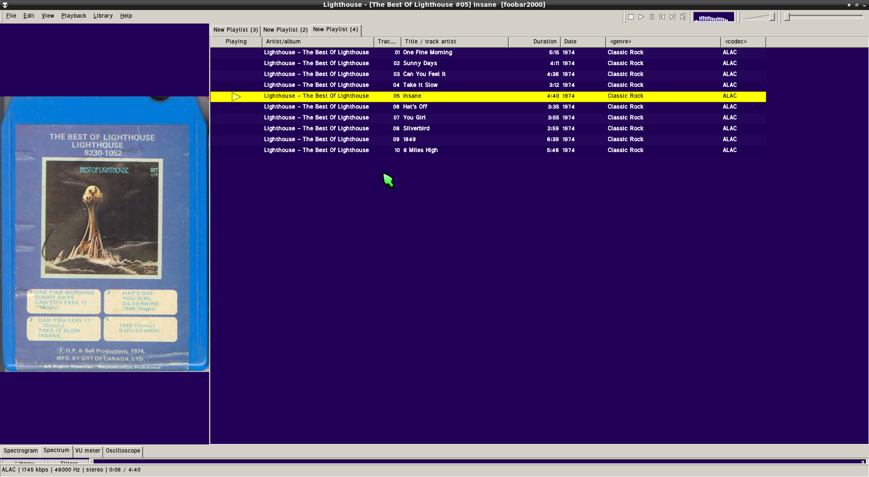Open the Help menu
The width and height of the screenshot is (869, 477).
coord(126,16)
